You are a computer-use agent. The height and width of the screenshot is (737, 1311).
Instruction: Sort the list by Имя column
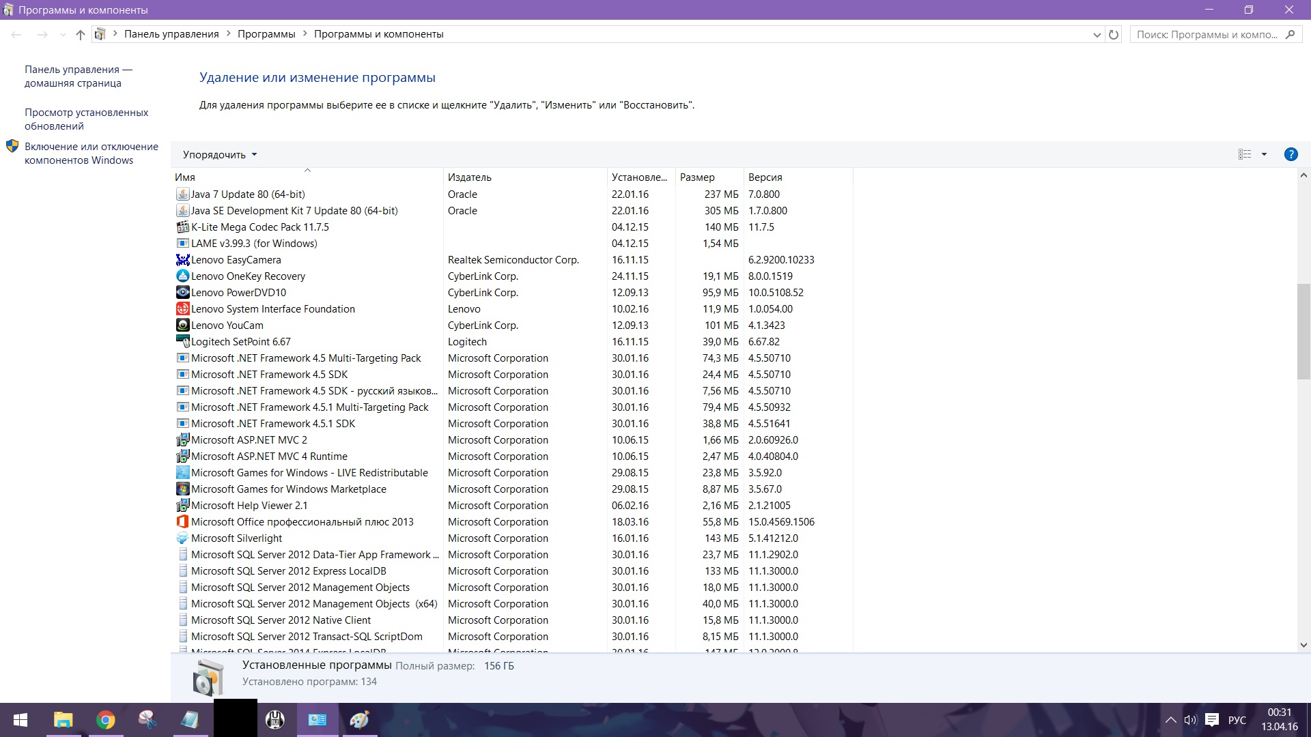click(x=307, y=177)
